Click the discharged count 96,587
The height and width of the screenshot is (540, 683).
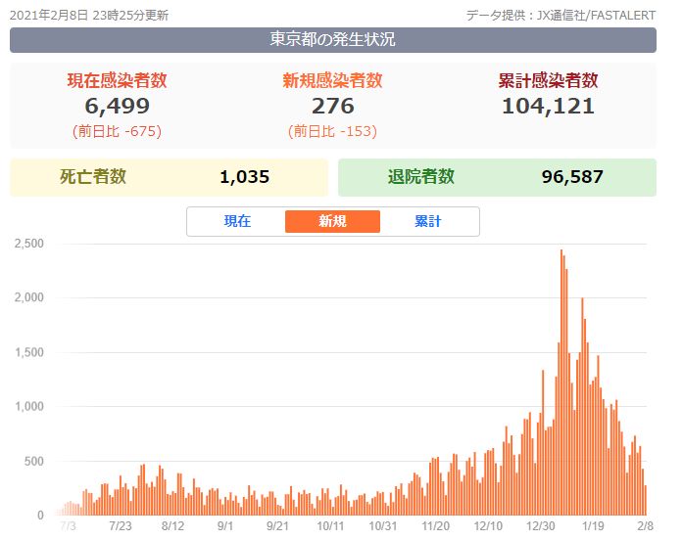[x=572, y=177]
